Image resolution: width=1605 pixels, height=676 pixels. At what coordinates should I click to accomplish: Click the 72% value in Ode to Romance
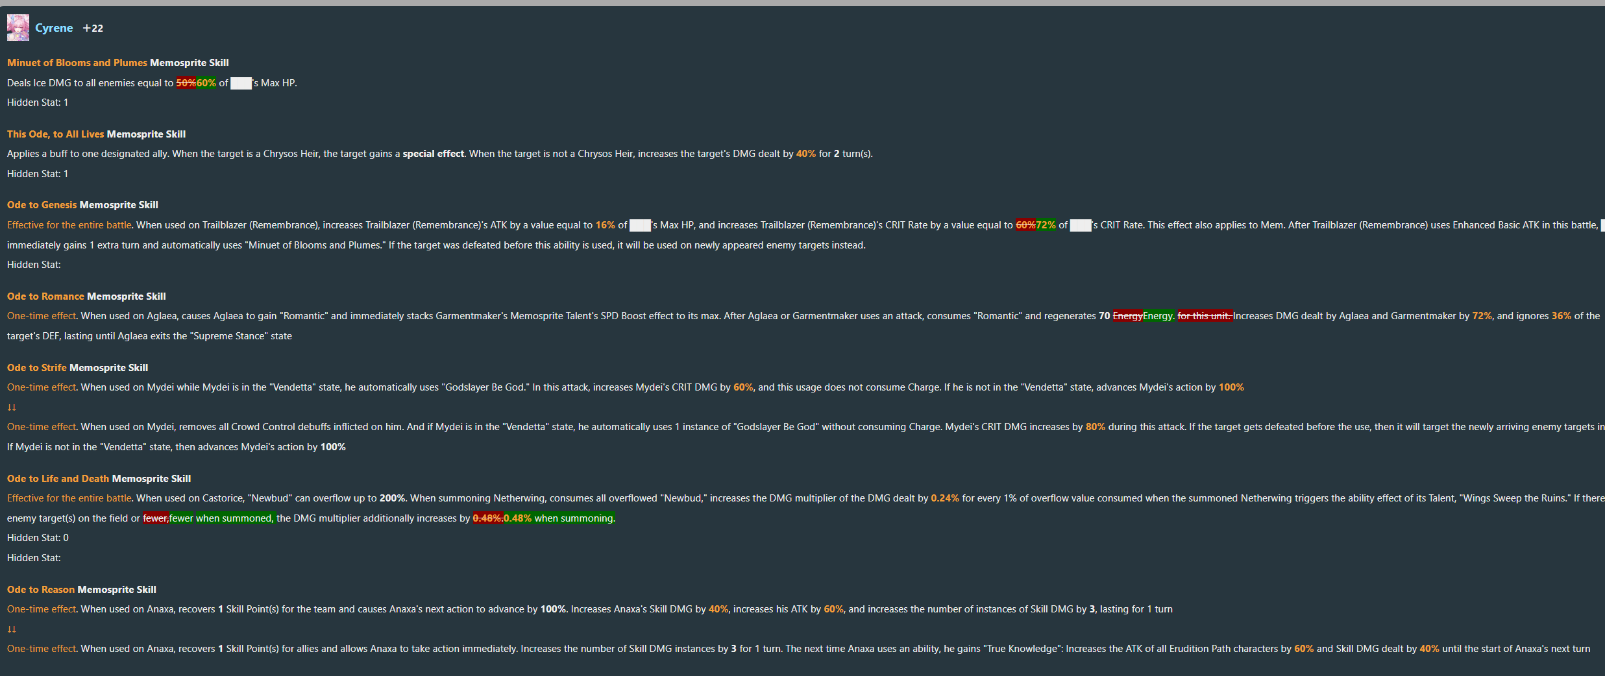click(x=1482, y=316)
